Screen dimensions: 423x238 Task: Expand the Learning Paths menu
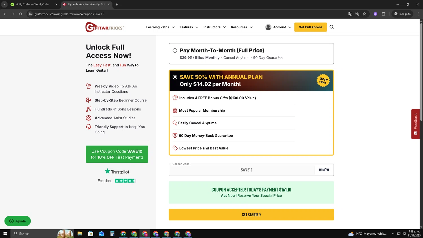coord(160,27)
